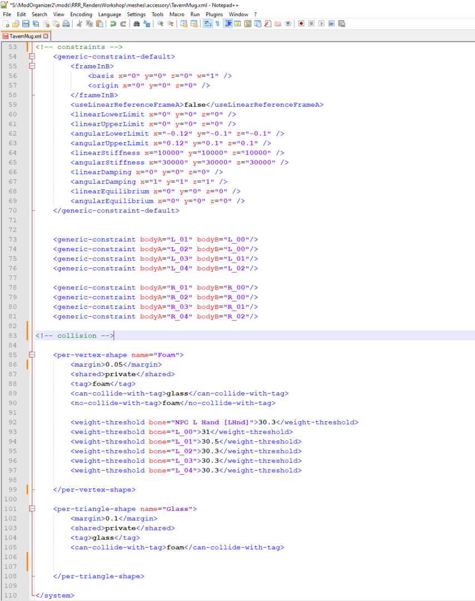Click the useLinearReferenceFrameA 'false' value
Image resolution: width=475 pixels, height=601 pixels.
195,105
